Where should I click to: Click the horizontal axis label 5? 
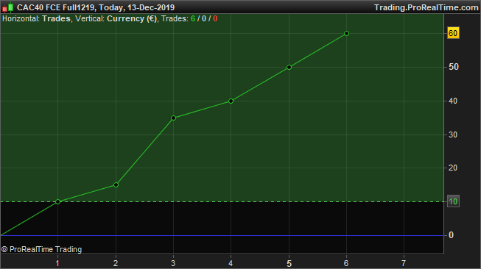[x=289, y=264]
